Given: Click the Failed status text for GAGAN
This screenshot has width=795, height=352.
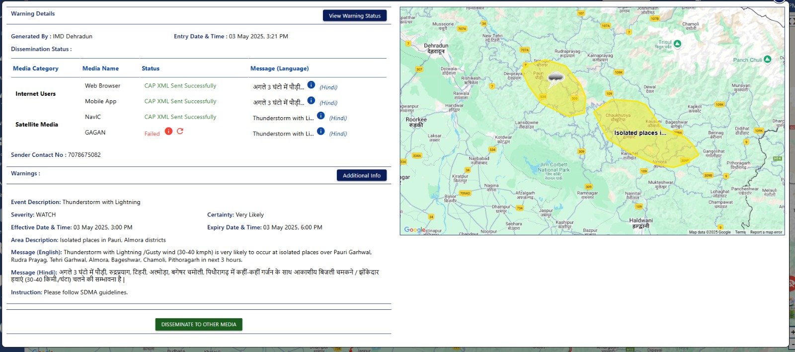Looking at the screenshot, I should pyautogui.click(x=152, y=134).
